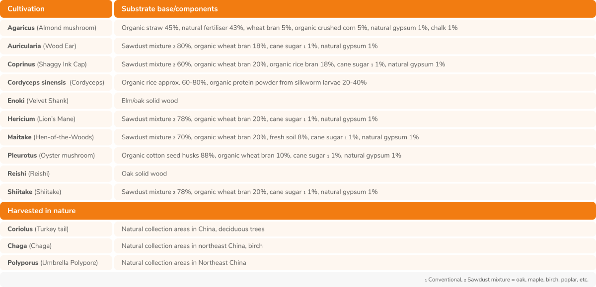Click the Oak solid wood substrate cell
The width and height of the screenshot is (596, 287).
[144, 174]
